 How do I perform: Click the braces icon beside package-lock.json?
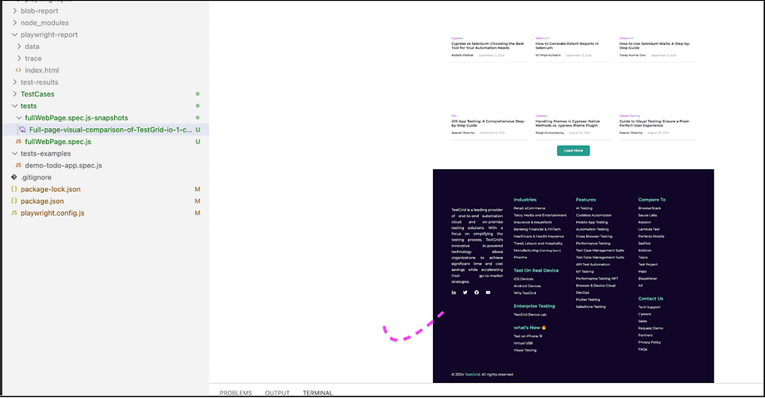(x=13, y=189)
